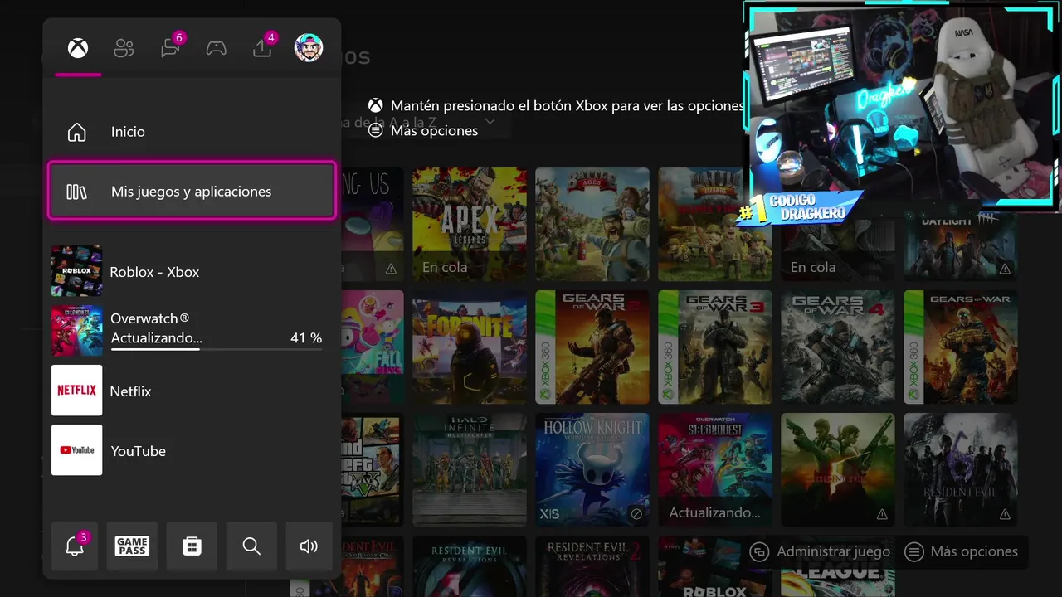The image size is (1062, 597).
Task: Click Overwatch update progress bar
Action: 217,349
